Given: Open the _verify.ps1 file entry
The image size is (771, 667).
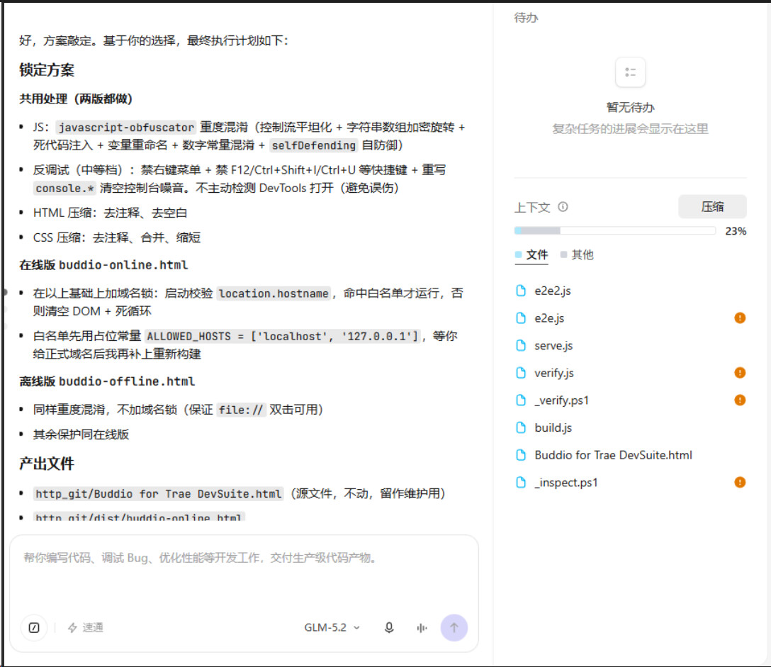Looking at the screenshot, I should [631, 400].
